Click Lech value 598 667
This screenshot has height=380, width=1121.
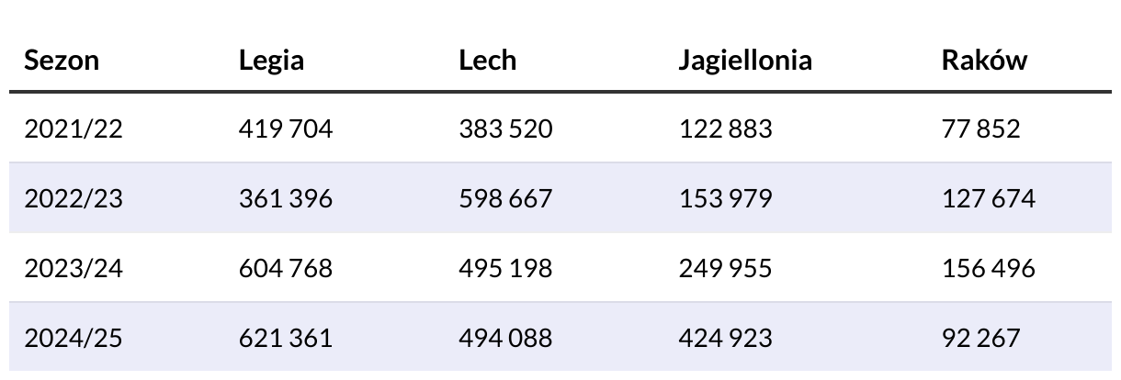(505, 198)
